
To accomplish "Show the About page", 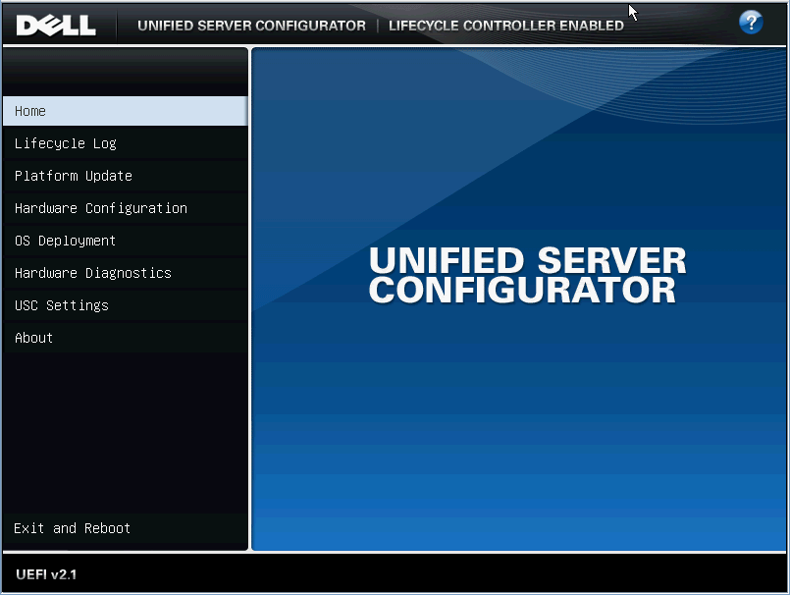I will (x=126, y=338).
